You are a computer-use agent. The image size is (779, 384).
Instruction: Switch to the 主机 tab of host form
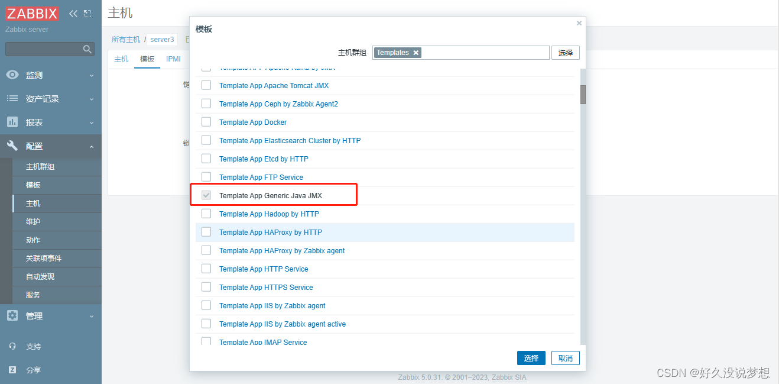121,59
